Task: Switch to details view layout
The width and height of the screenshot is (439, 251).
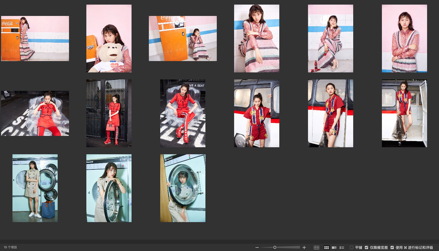Action: click(x=334, y=247)
